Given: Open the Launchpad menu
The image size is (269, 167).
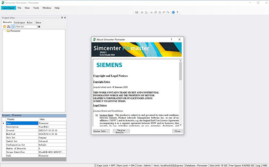Looking at the screenshot, I should click(9, 8).
